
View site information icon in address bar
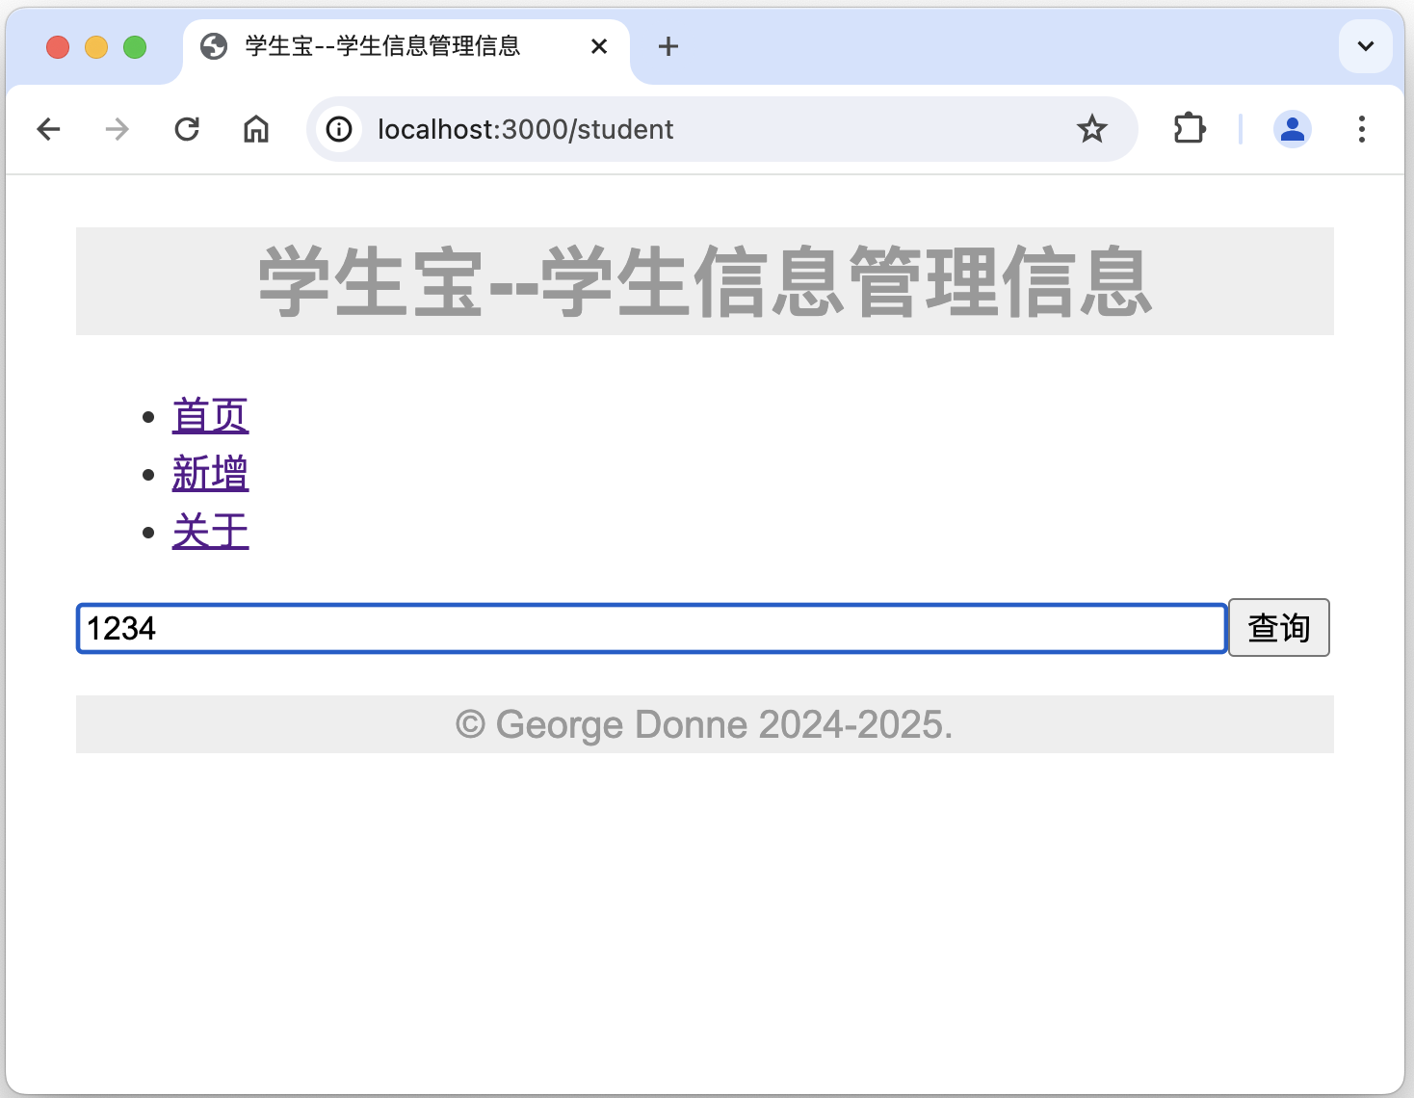pyautogui.click(x=339, y=129)
